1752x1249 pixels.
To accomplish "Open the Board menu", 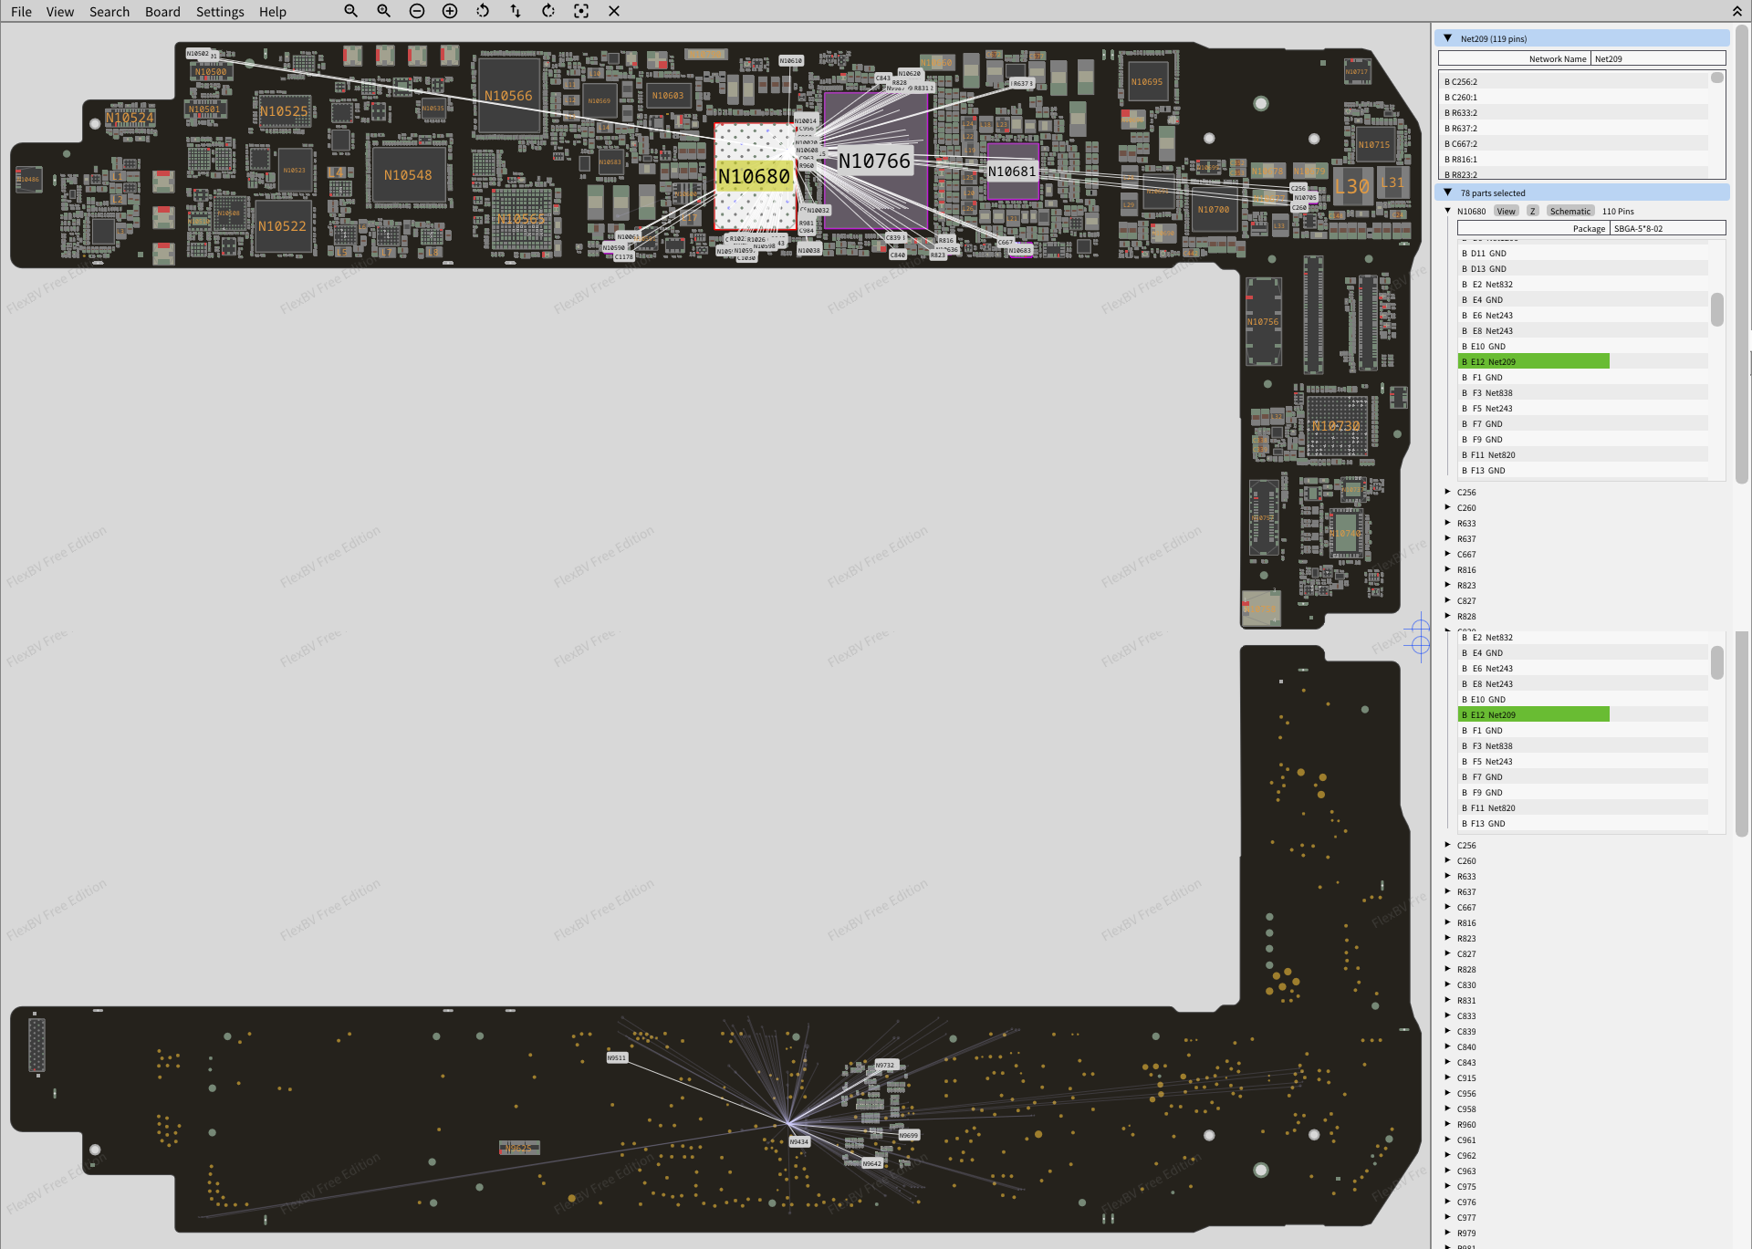I will pyautogui.click(x=162, y=12).
